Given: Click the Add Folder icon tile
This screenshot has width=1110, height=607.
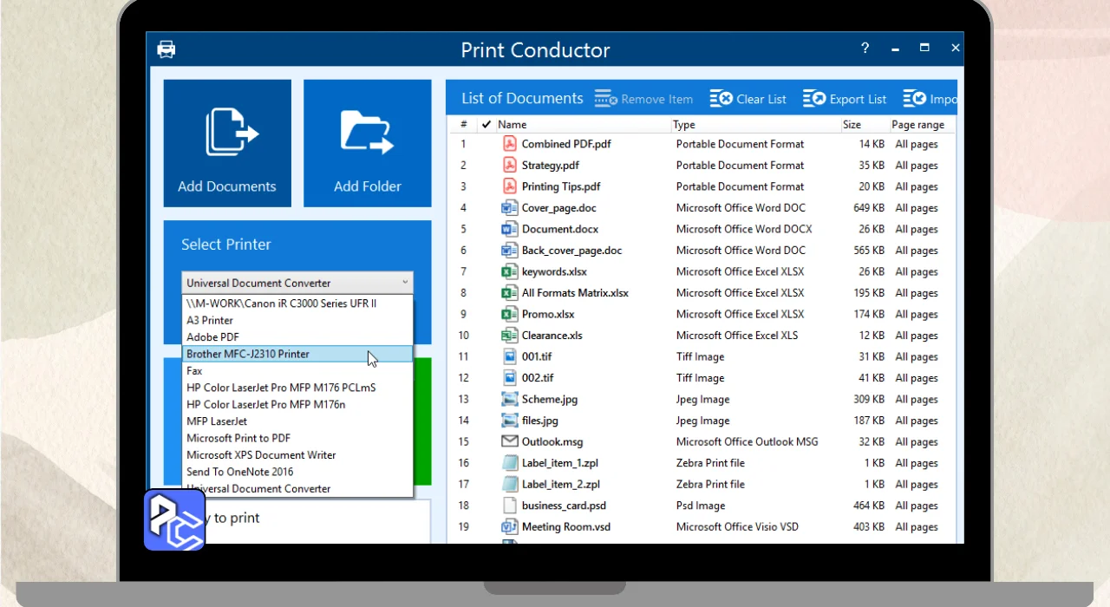Looking at the screenshot, I should tap(368, 143).
